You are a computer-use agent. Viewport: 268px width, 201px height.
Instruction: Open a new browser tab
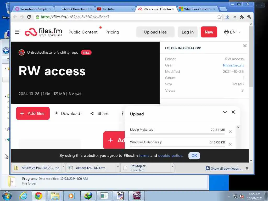[x=223, y=9]
